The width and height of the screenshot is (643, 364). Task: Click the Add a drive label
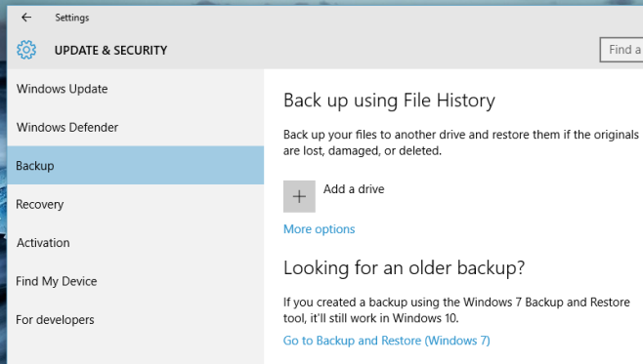point(354,189)
